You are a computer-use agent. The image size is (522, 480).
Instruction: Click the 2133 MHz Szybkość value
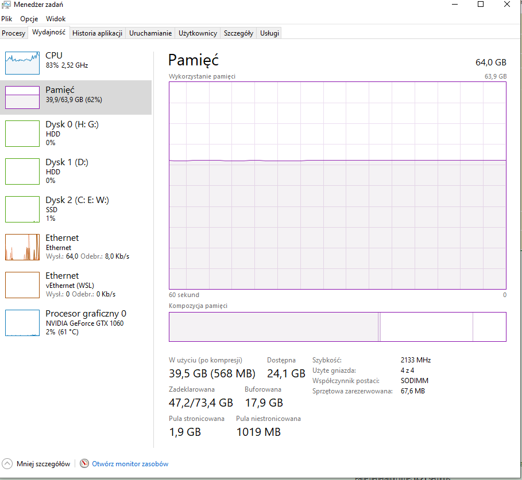(416, 360)
